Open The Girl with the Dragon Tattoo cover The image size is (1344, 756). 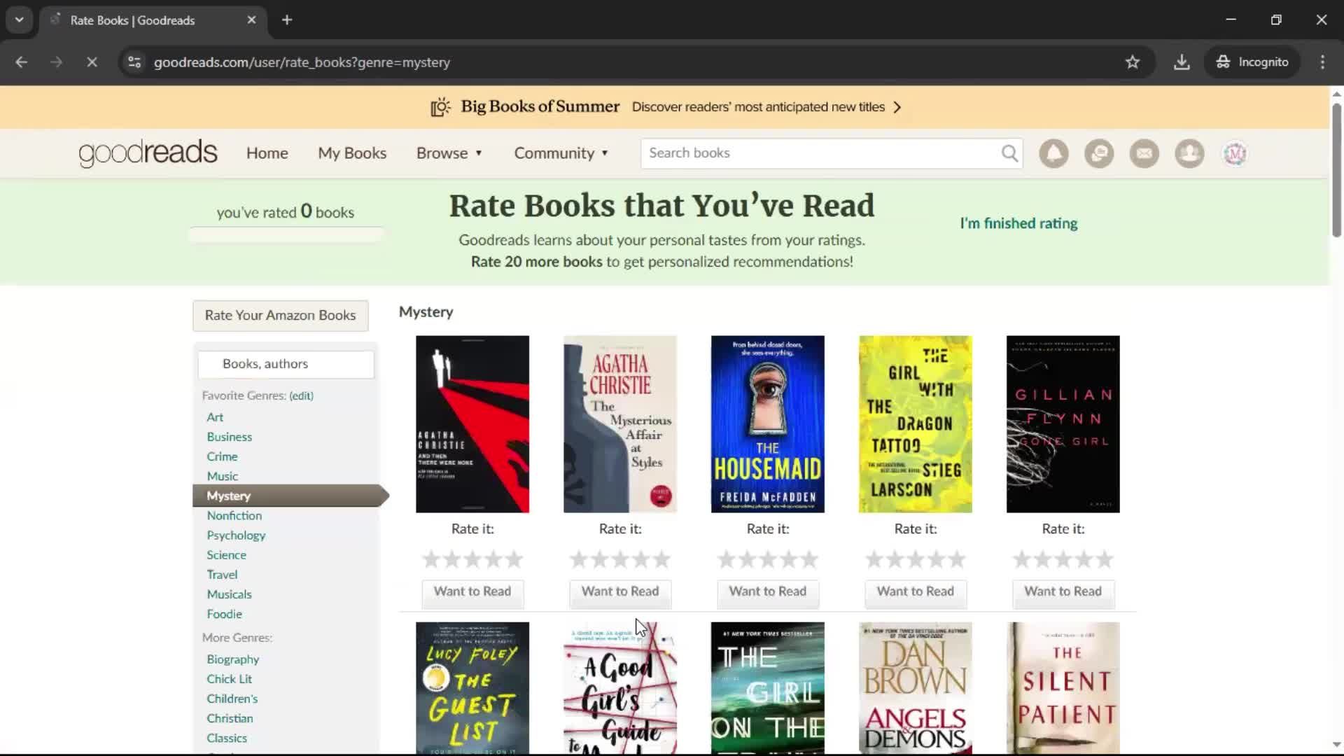point(916,424)
